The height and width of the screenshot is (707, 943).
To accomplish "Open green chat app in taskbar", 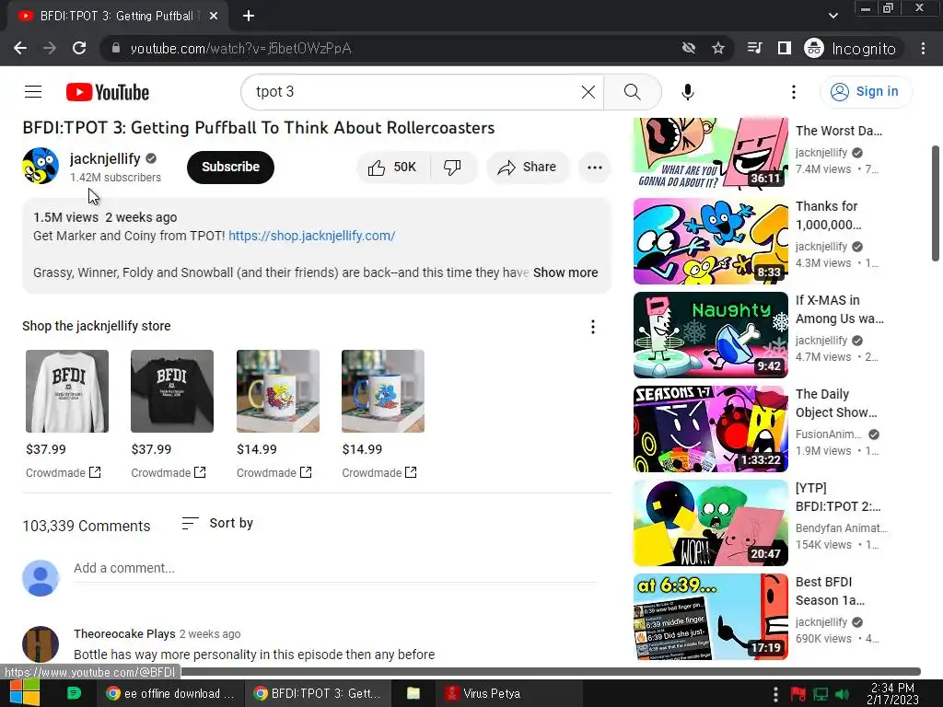I will pyautogui.click(x=74, y=693).
